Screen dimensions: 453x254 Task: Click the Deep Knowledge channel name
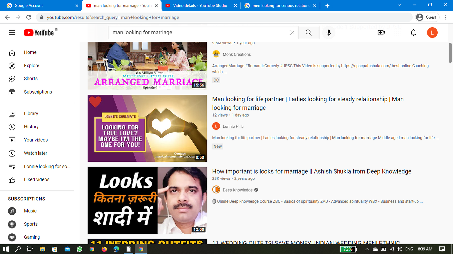tap(238, 190)
